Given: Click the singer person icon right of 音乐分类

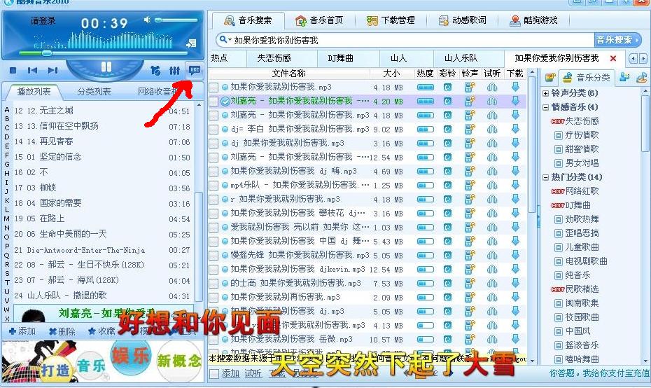Looking at the screenshot, I should [x=624, y=77].
